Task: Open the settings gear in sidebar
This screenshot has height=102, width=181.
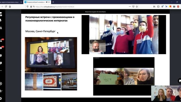Action: (x=1, y=98)
